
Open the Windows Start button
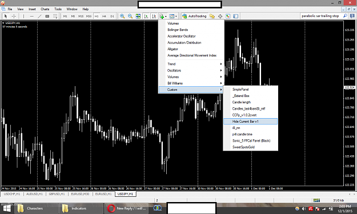(x=7, y=208)
